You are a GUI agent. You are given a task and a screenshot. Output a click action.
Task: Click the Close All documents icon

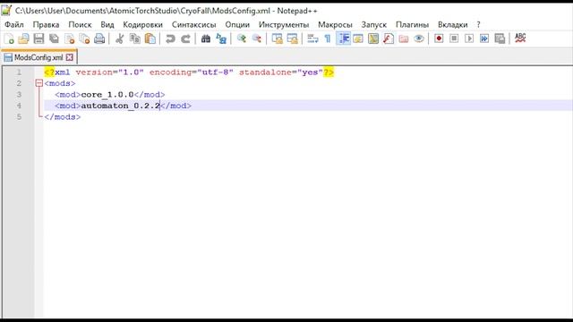(x=84, y=38)
